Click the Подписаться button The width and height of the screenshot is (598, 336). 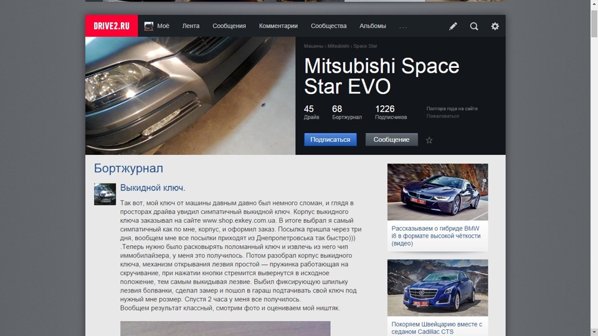pyautogui.click(x=330, y=139)
